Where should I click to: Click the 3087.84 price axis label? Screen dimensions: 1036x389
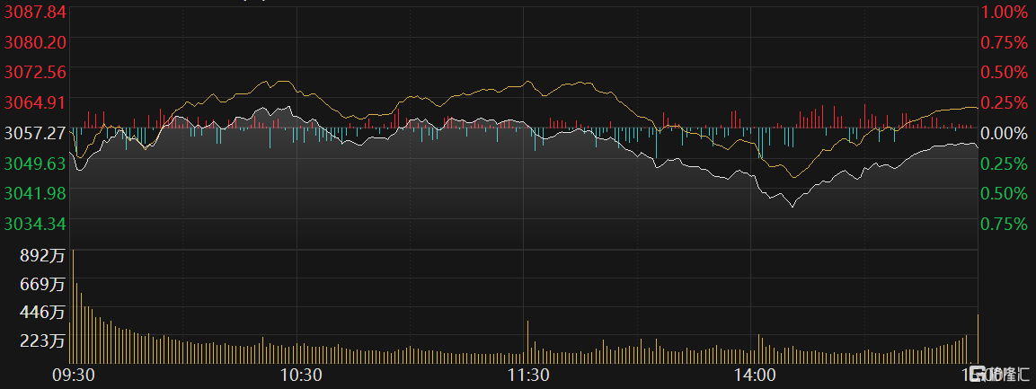point(35,11)
